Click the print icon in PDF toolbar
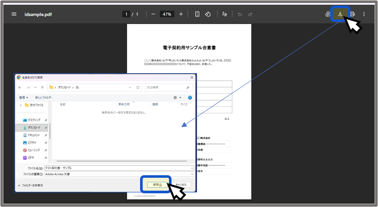 point(352,14)
